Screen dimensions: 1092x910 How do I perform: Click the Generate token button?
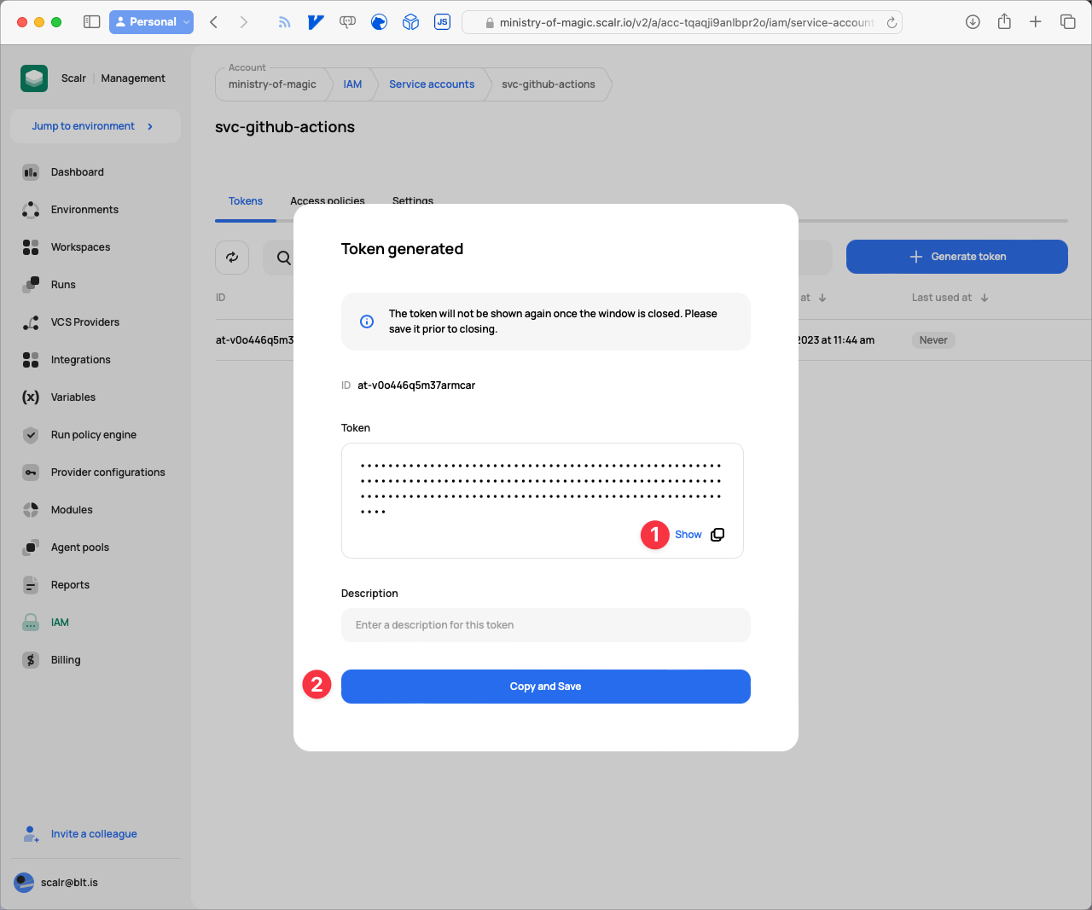957,257
